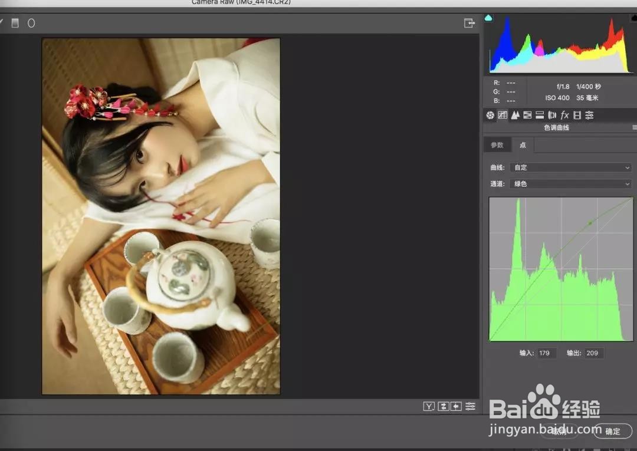Toggle full screen mode icon
The image size is (637, 451).
(x=469, y=23)
